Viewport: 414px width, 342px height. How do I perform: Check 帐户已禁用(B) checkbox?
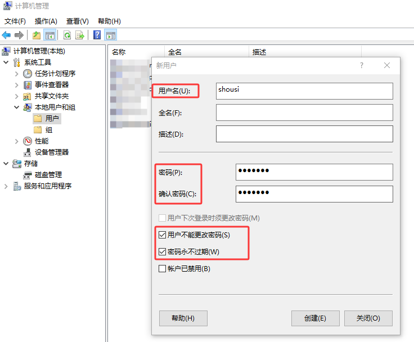(x=162, y=268)
